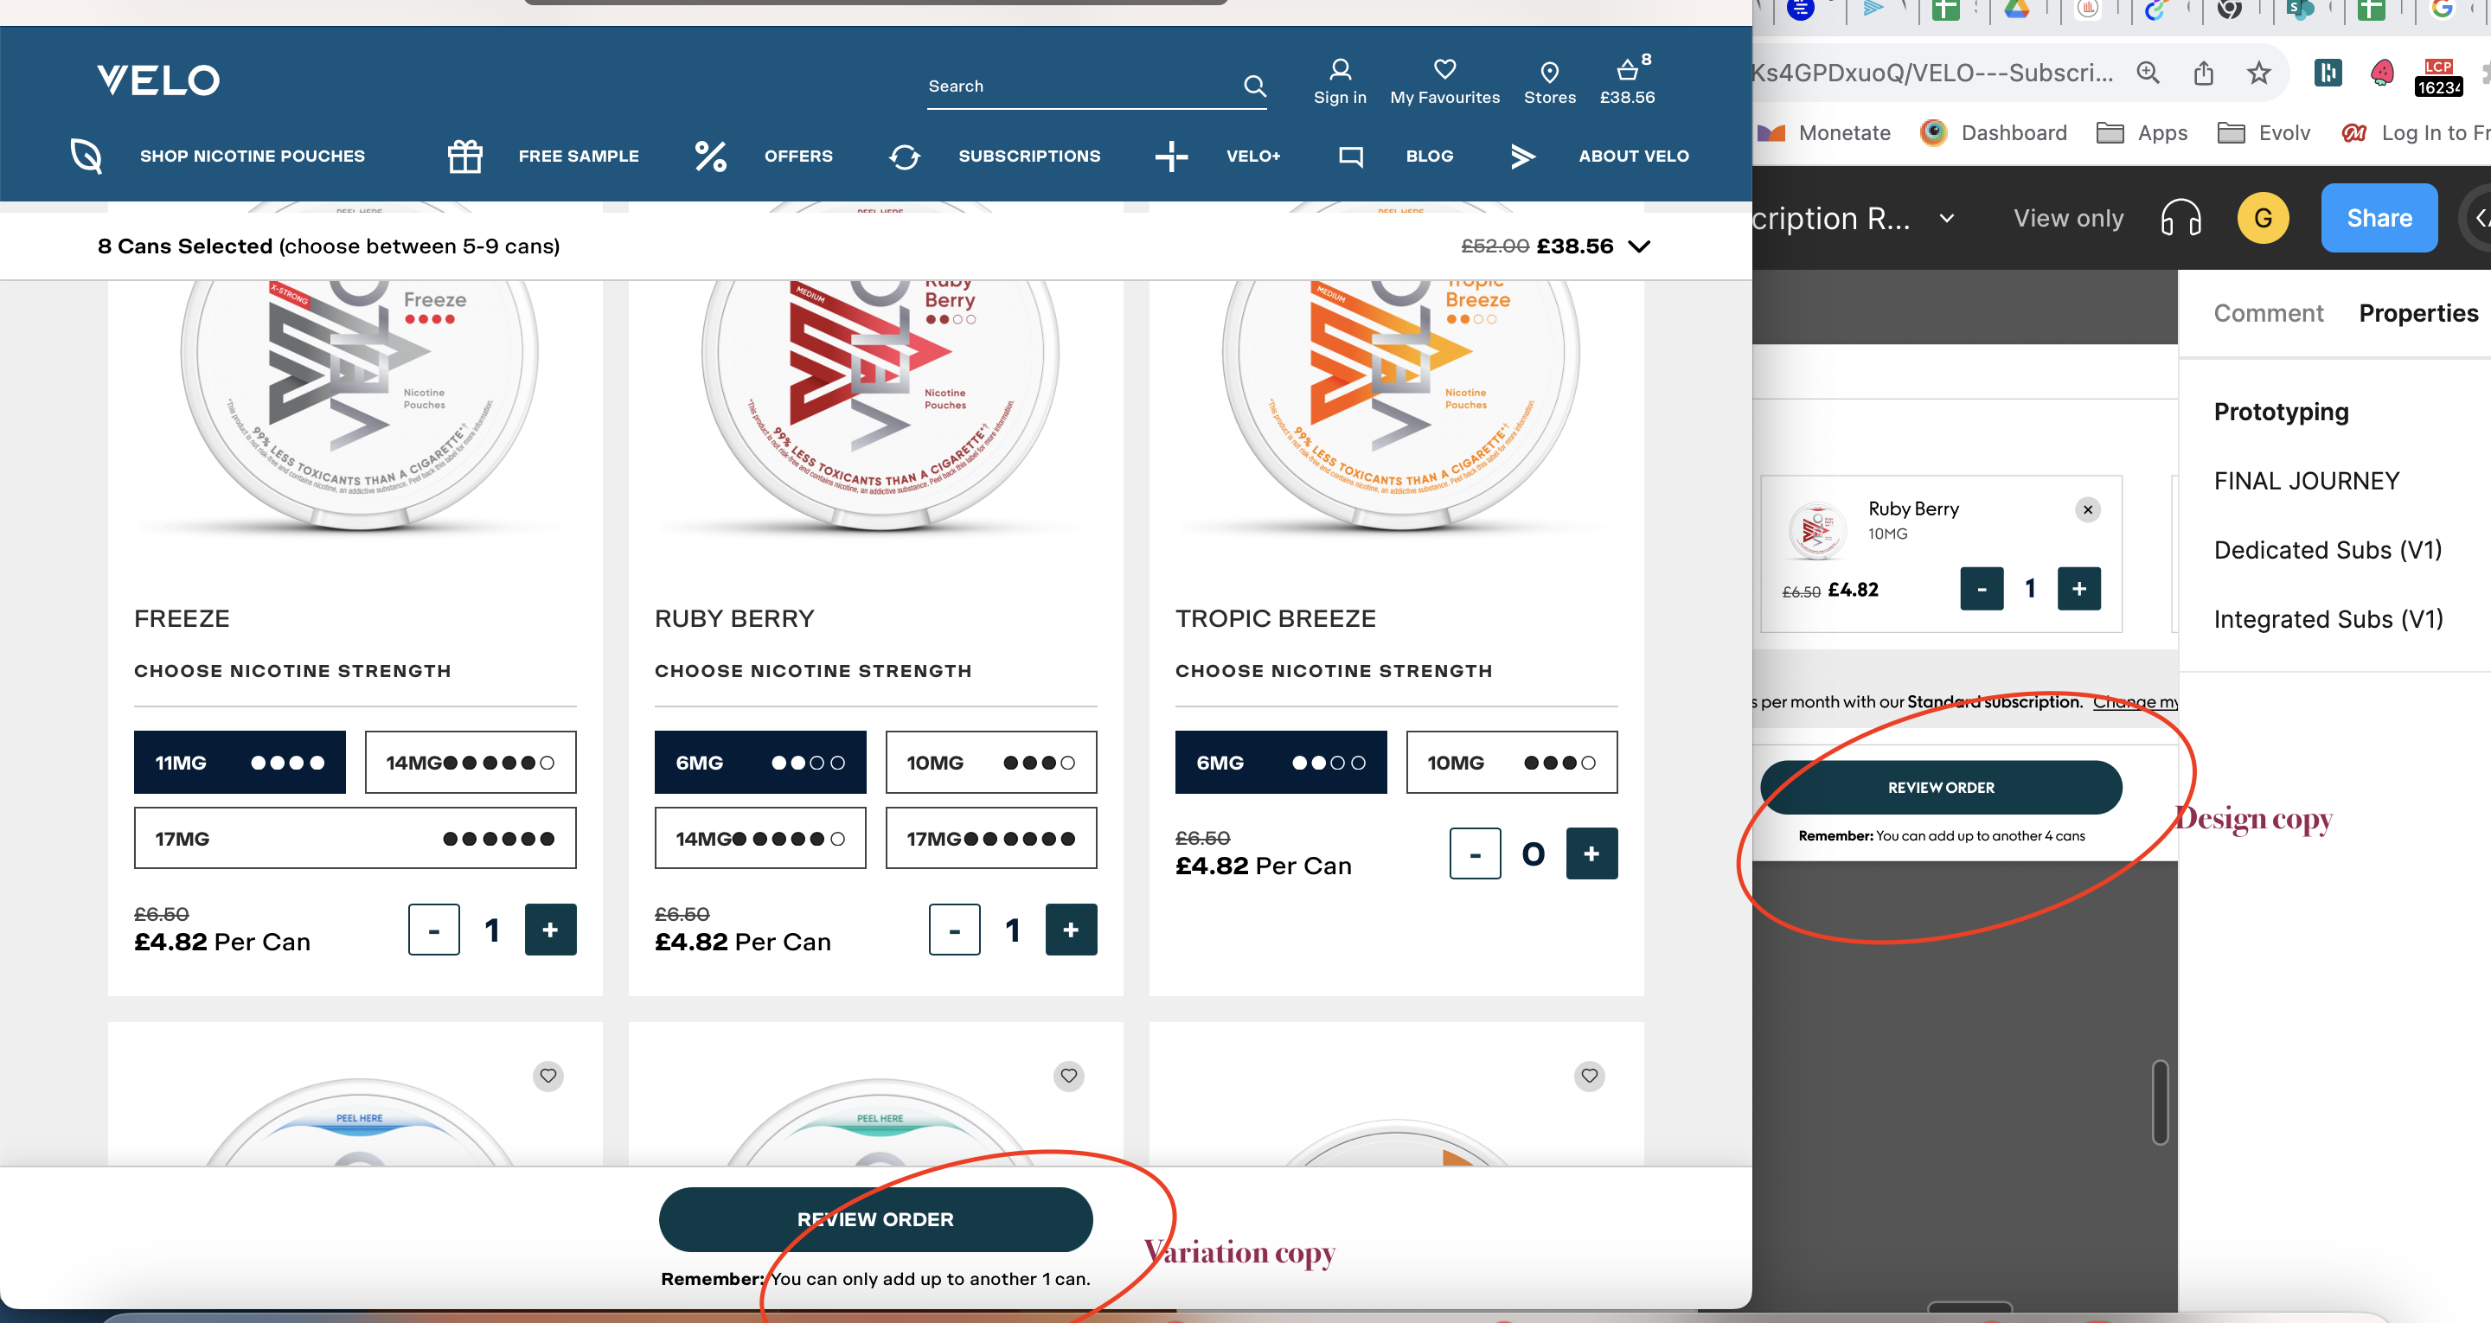Select 10MG strength for Tropic Breeze
This screenshot has width=2491, height=1323.
(x=1510, y=763)
